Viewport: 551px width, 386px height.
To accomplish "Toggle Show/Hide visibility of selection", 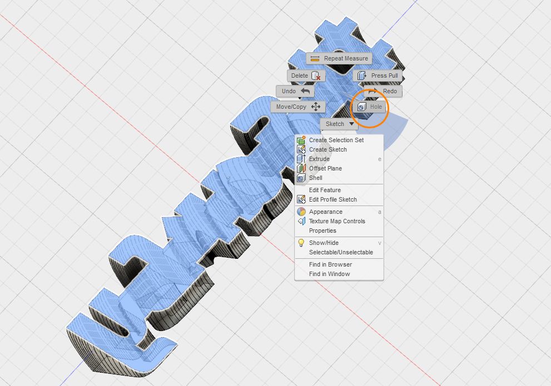I will click(324, 243).
